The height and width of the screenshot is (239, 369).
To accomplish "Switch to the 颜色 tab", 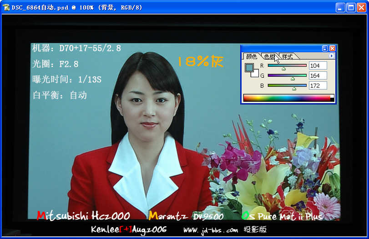I will click(252, 56).
